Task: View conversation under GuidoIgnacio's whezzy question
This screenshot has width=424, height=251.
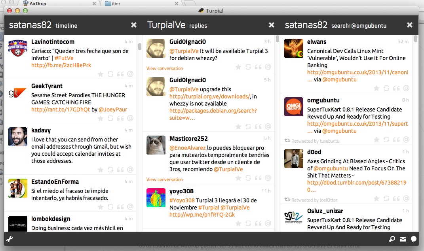Action: pos(165,68)
